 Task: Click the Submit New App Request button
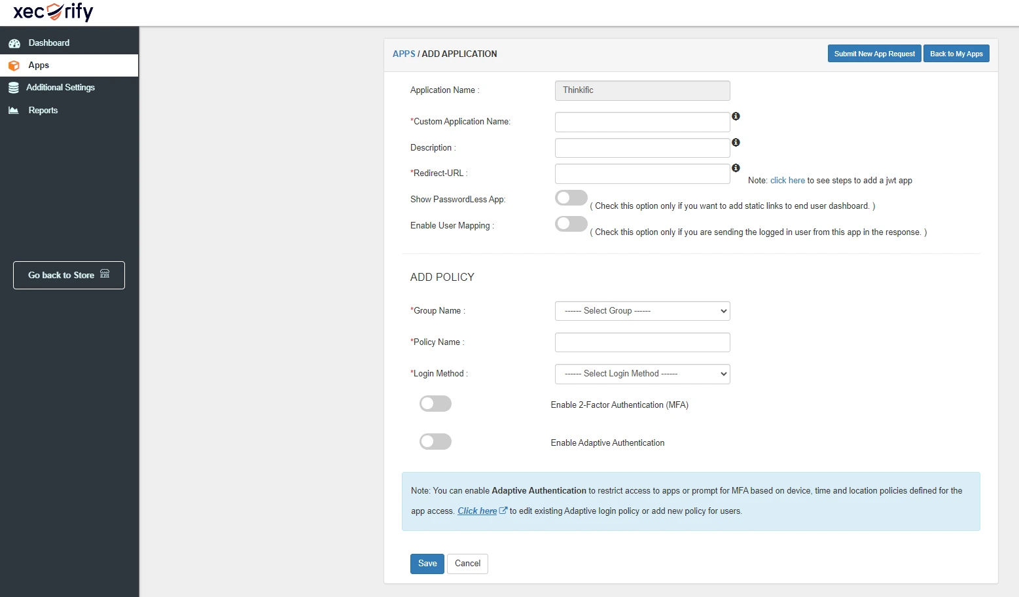click(874, 53)
